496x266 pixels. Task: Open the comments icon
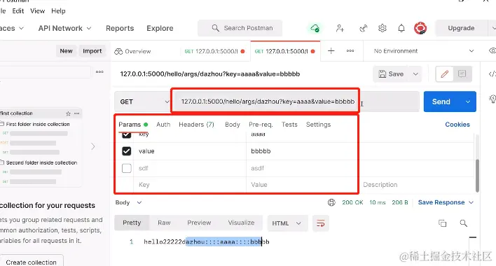pyautogui.click(x=462, y=74)
